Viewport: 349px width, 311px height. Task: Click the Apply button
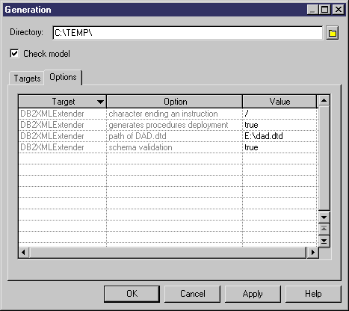tap(253, 294)
